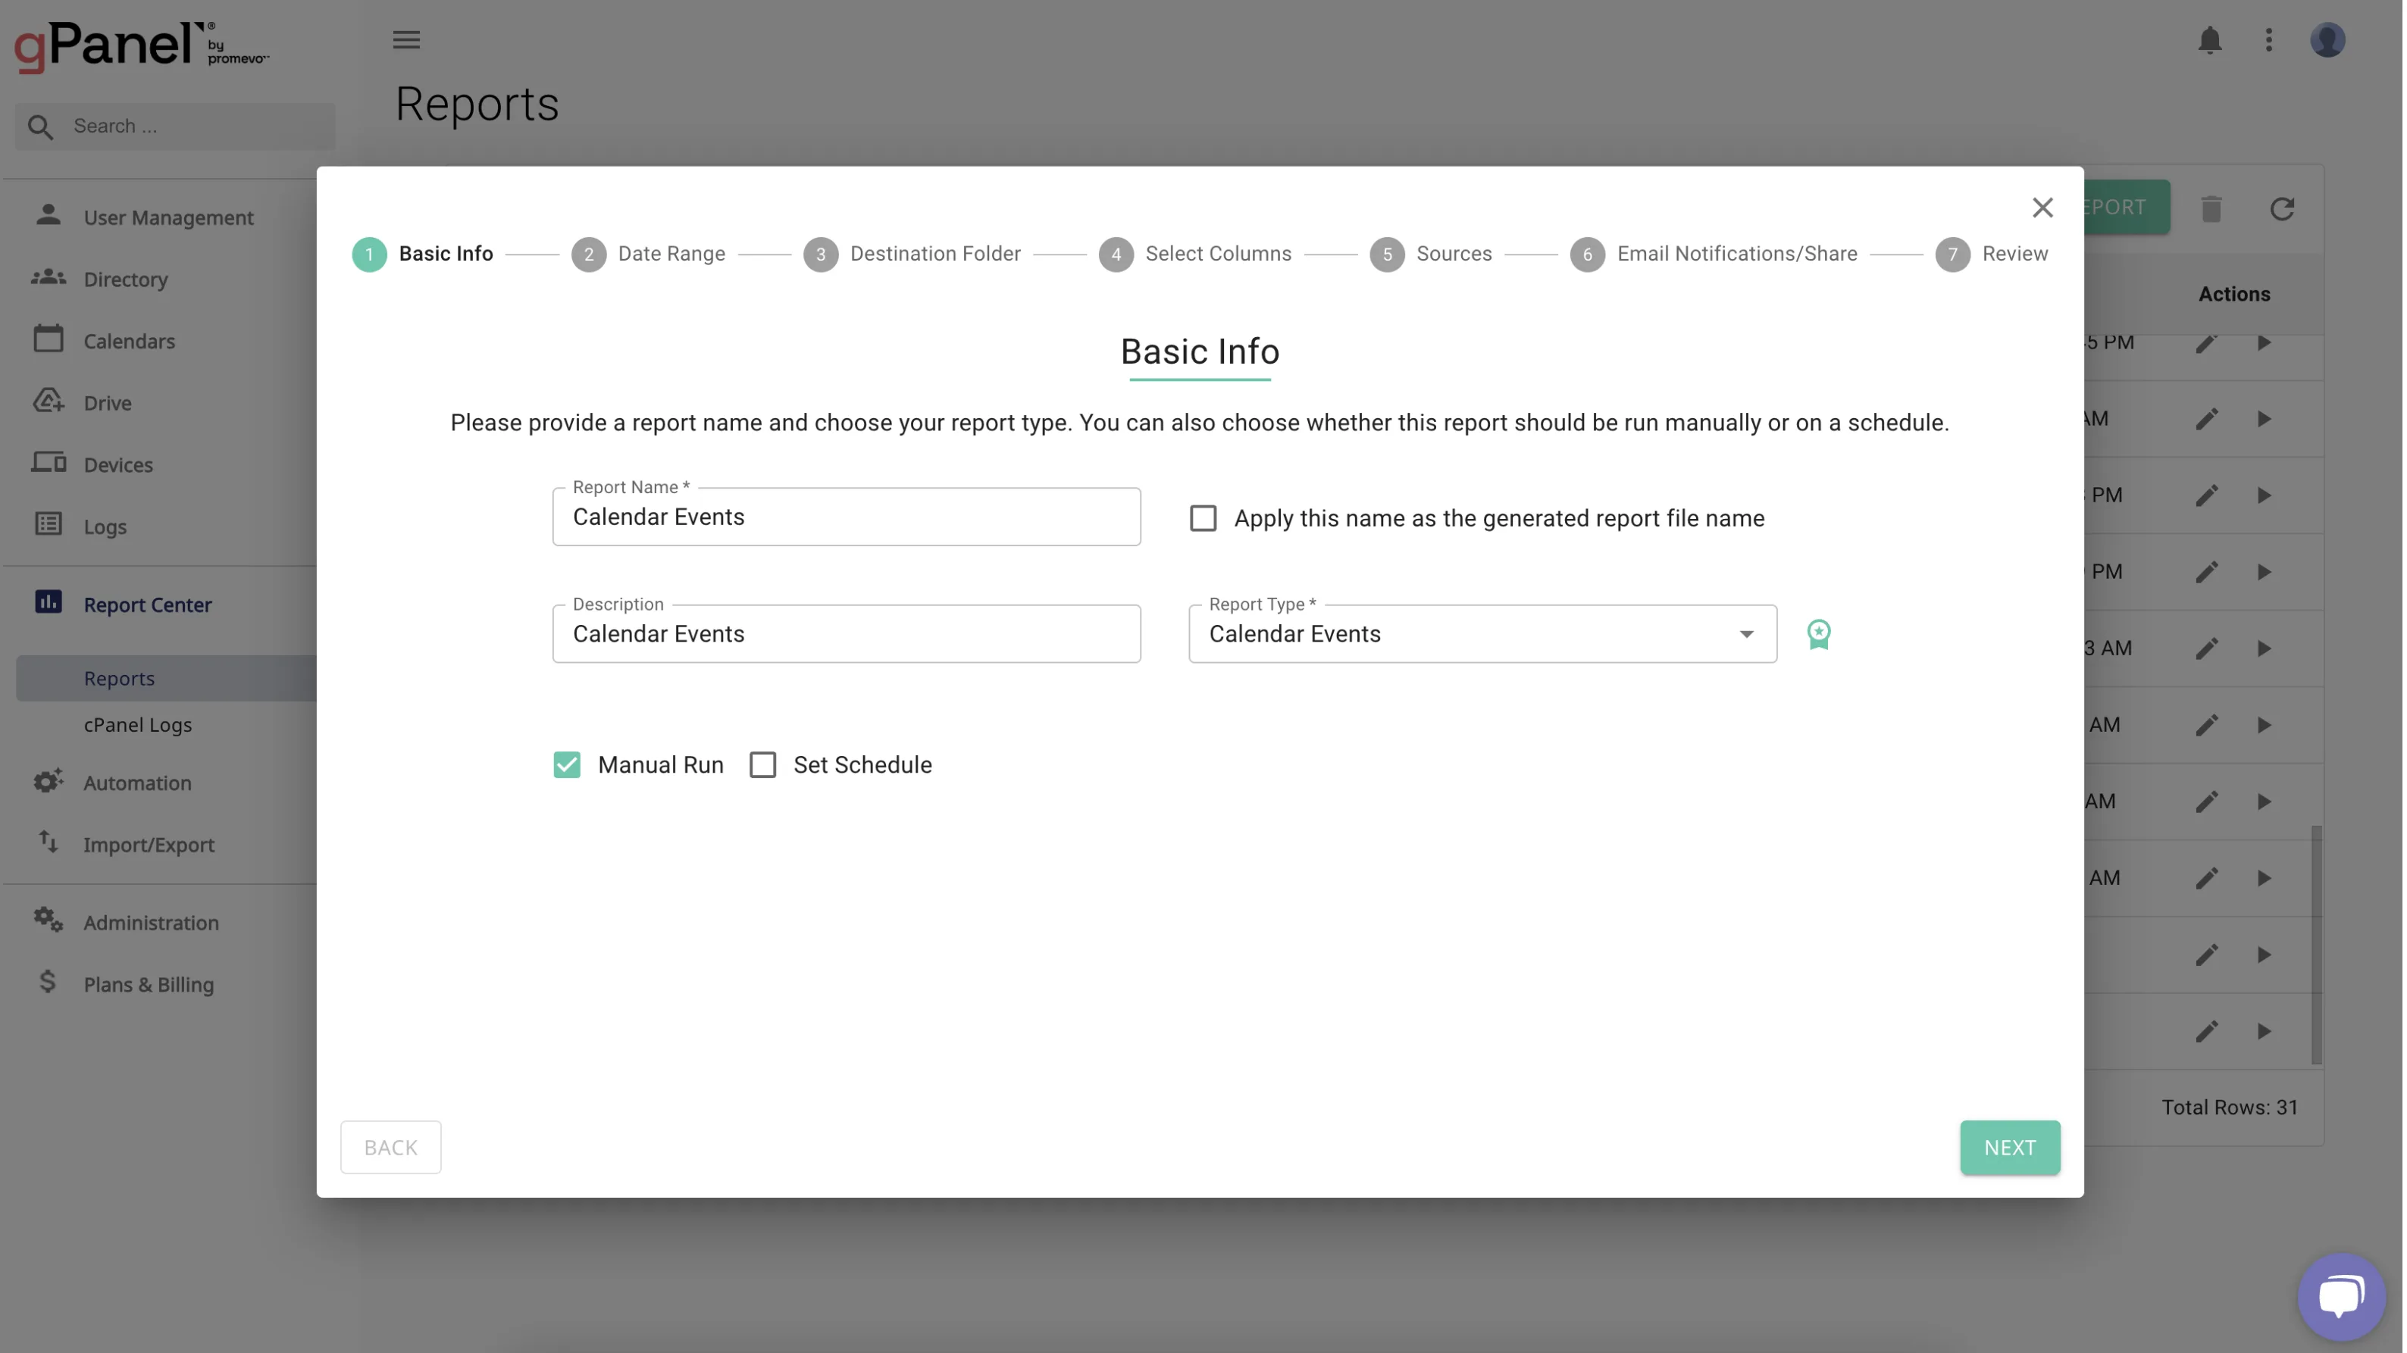Open the three-dot options menu
Image resolution: width=2407 pixels, height=1353 pixels.
[2268, 40]
